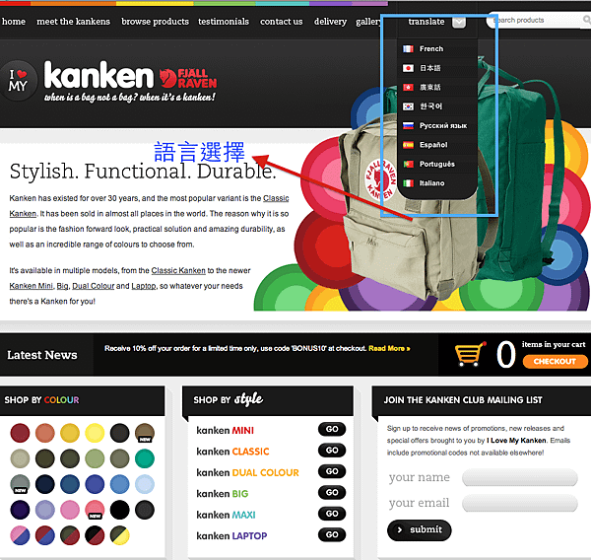Click GO next to kanken MINI
The height and width of the screenshot is (560, 591).
[x=332, y=430]
